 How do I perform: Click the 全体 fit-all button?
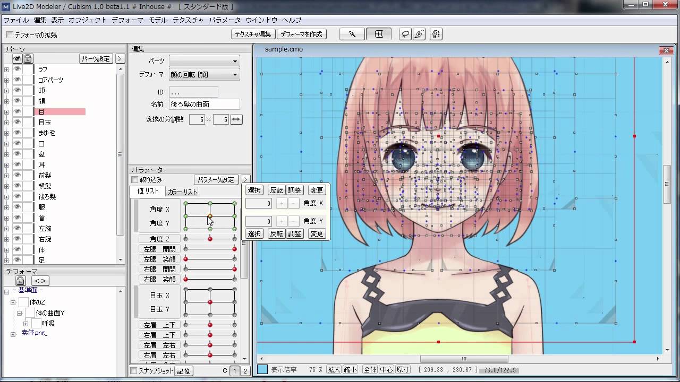[x=370, y=370]
